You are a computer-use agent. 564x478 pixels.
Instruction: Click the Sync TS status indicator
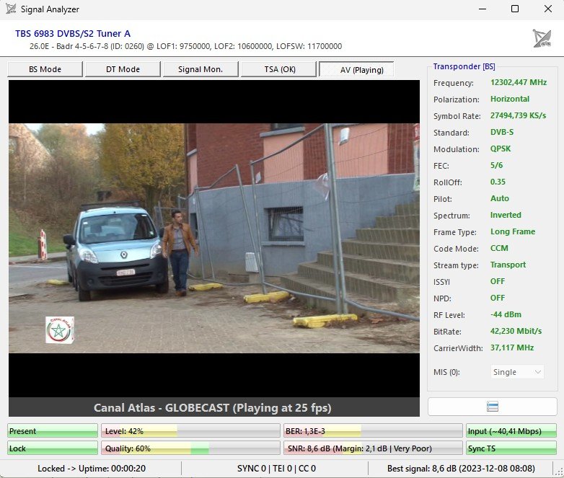tap(511, 448)
